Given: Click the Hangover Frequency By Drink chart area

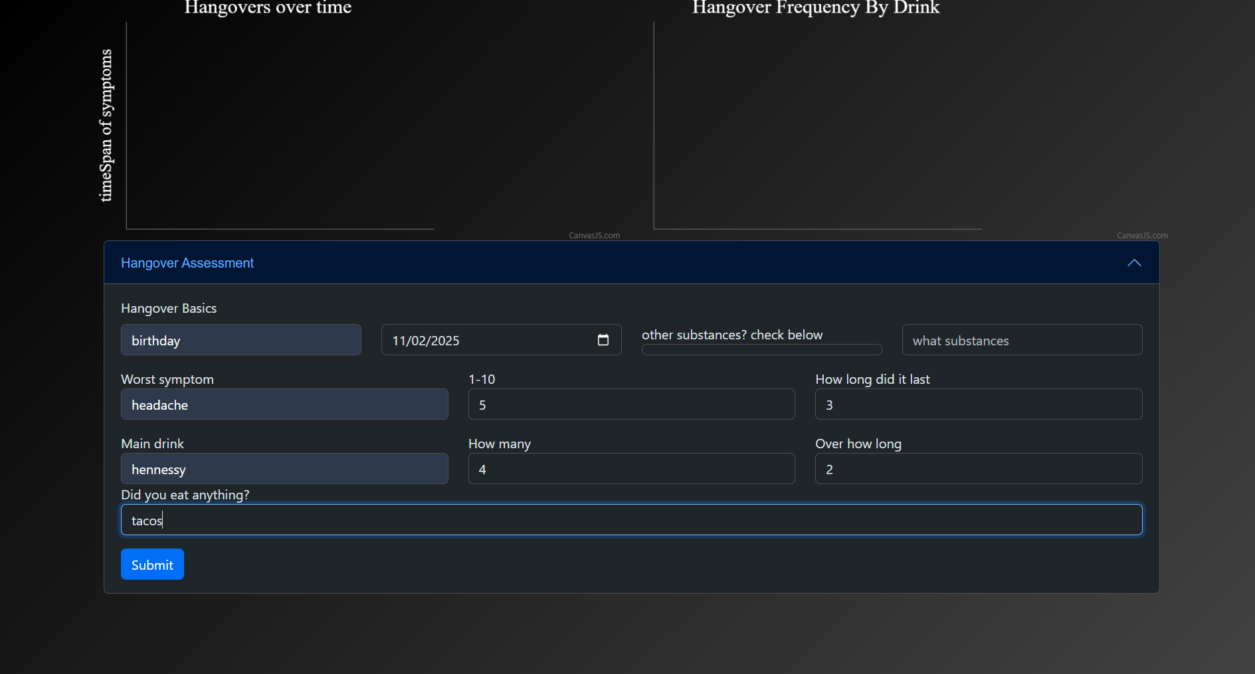Looking at the screenshot, I should pyautogui.click(x=817, y=126).
